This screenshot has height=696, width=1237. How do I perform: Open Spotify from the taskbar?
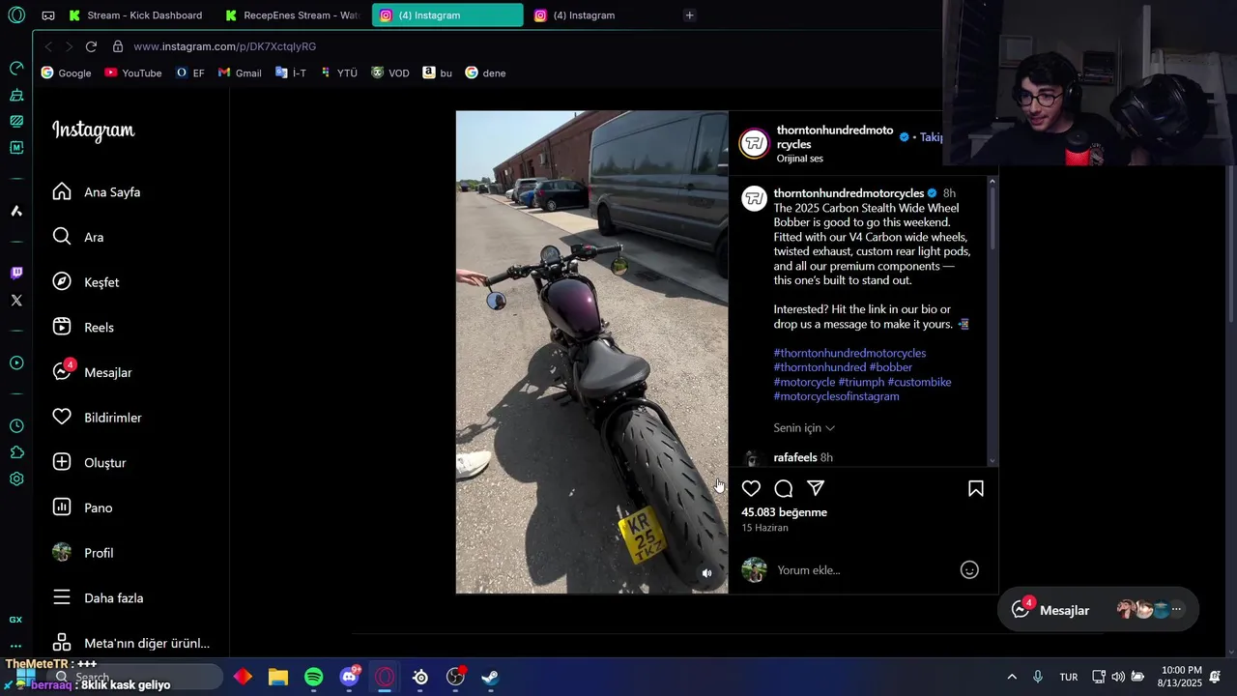pyautogui.click(x=314, y=677)
